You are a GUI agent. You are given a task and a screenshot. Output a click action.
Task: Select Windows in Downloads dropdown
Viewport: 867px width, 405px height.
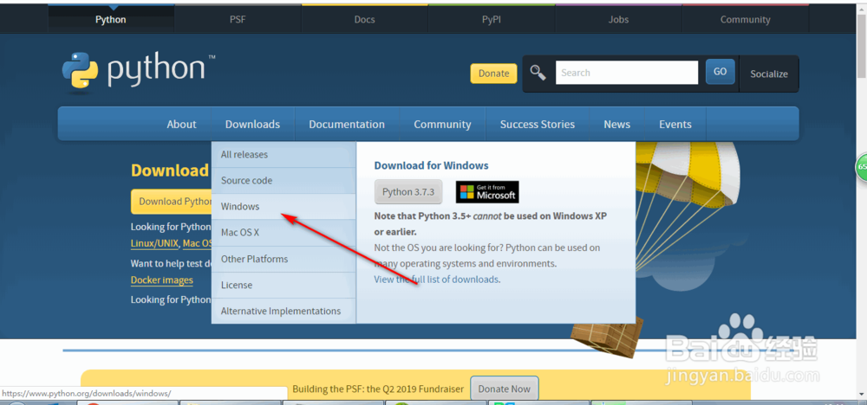tap(284, 206)
